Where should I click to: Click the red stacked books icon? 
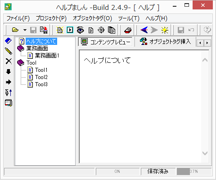128,30
